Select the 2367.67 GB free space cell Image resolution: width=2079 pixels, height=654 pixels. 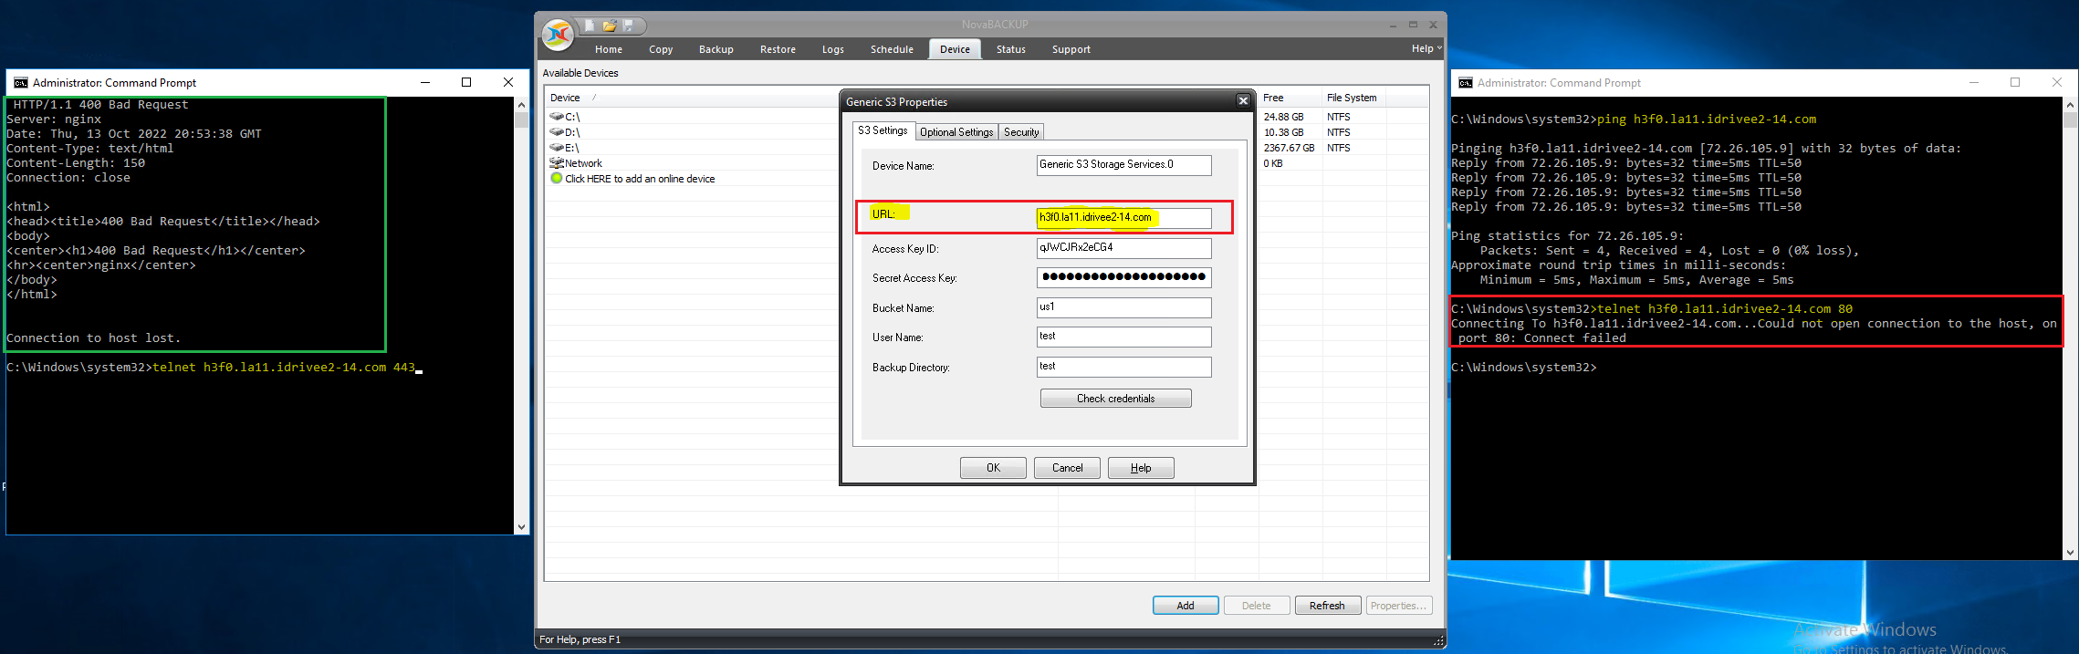[x=1289, y=148]
